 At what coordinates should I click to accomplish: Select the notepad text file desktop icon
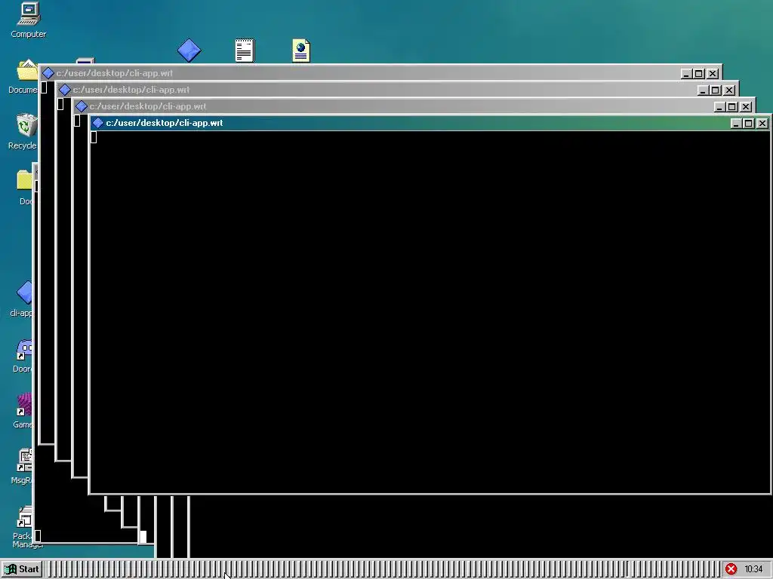coord(245,51)
